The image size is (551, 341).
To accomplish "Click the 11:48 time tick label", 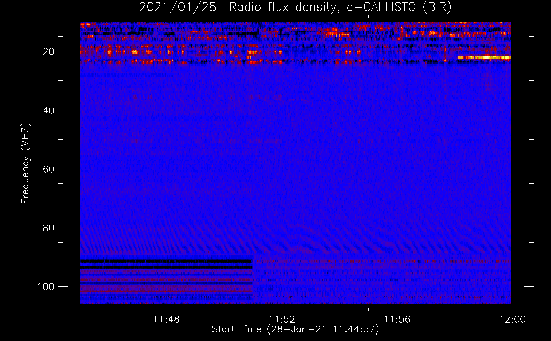I will 167,320.
